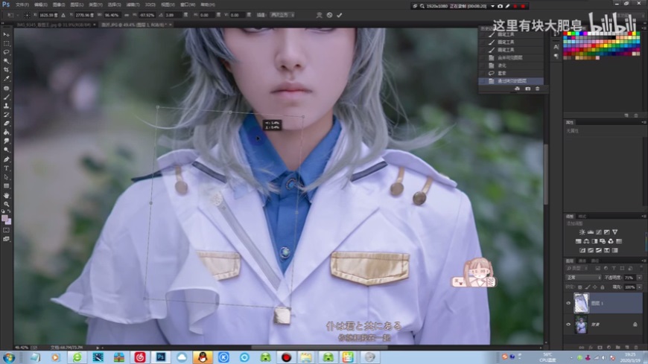Select the 羽化 history state
648x364 pixels.
[511, 66]
